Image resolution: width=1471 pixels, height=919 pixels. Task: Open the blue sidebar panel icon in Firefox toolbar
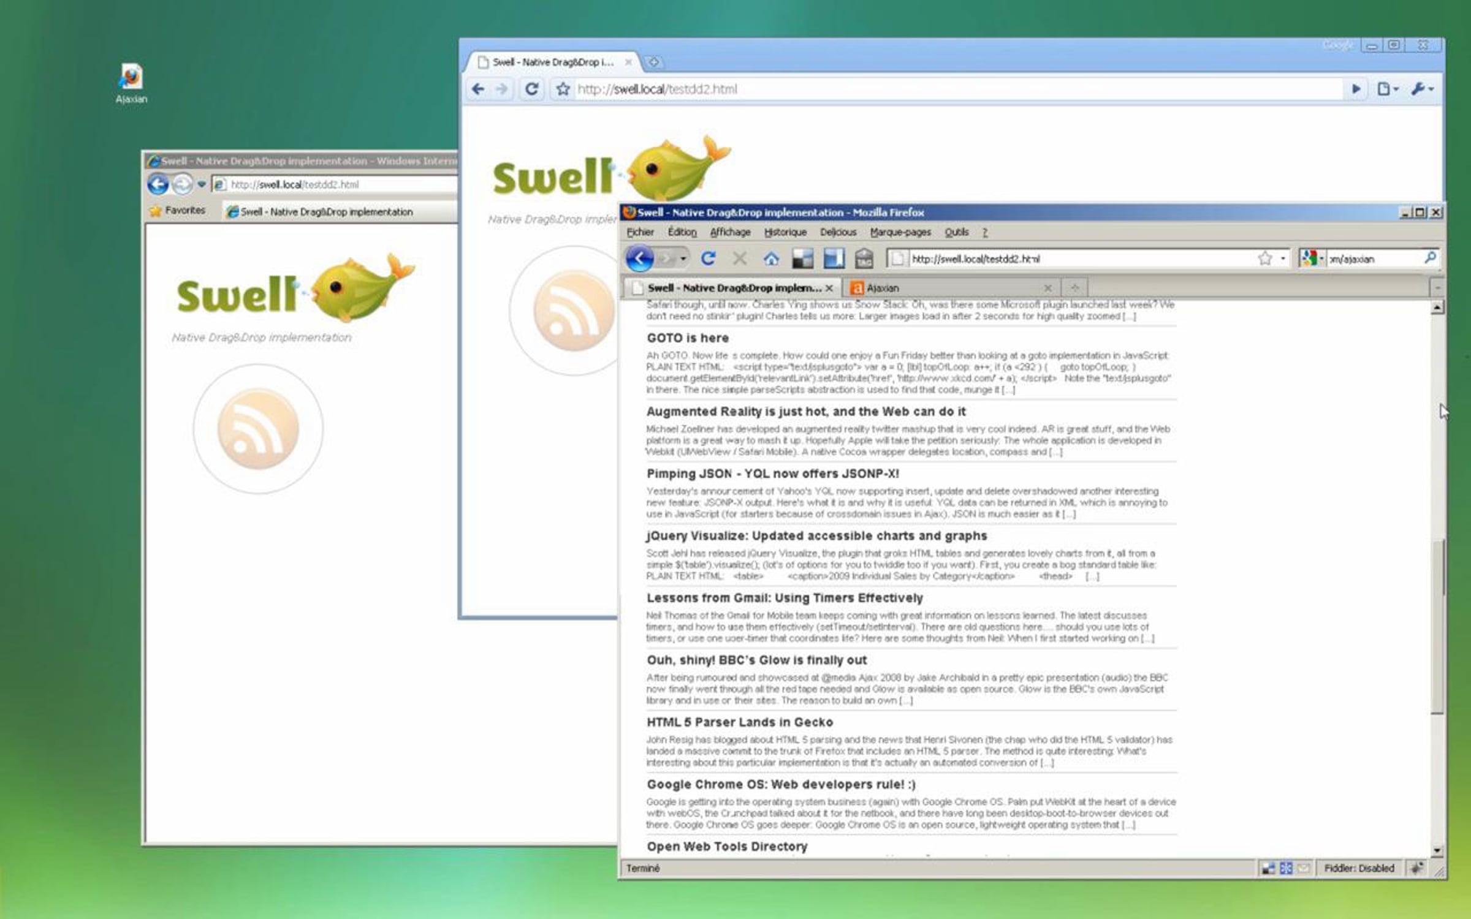[834, 259]
